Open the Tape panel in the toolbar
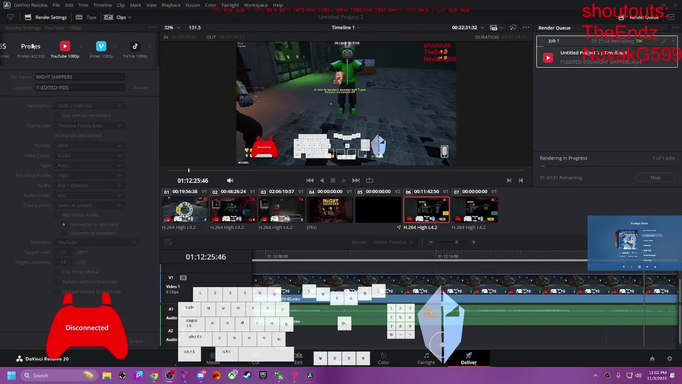The height and width of the screenshot is (384, 682). (86, 17)
